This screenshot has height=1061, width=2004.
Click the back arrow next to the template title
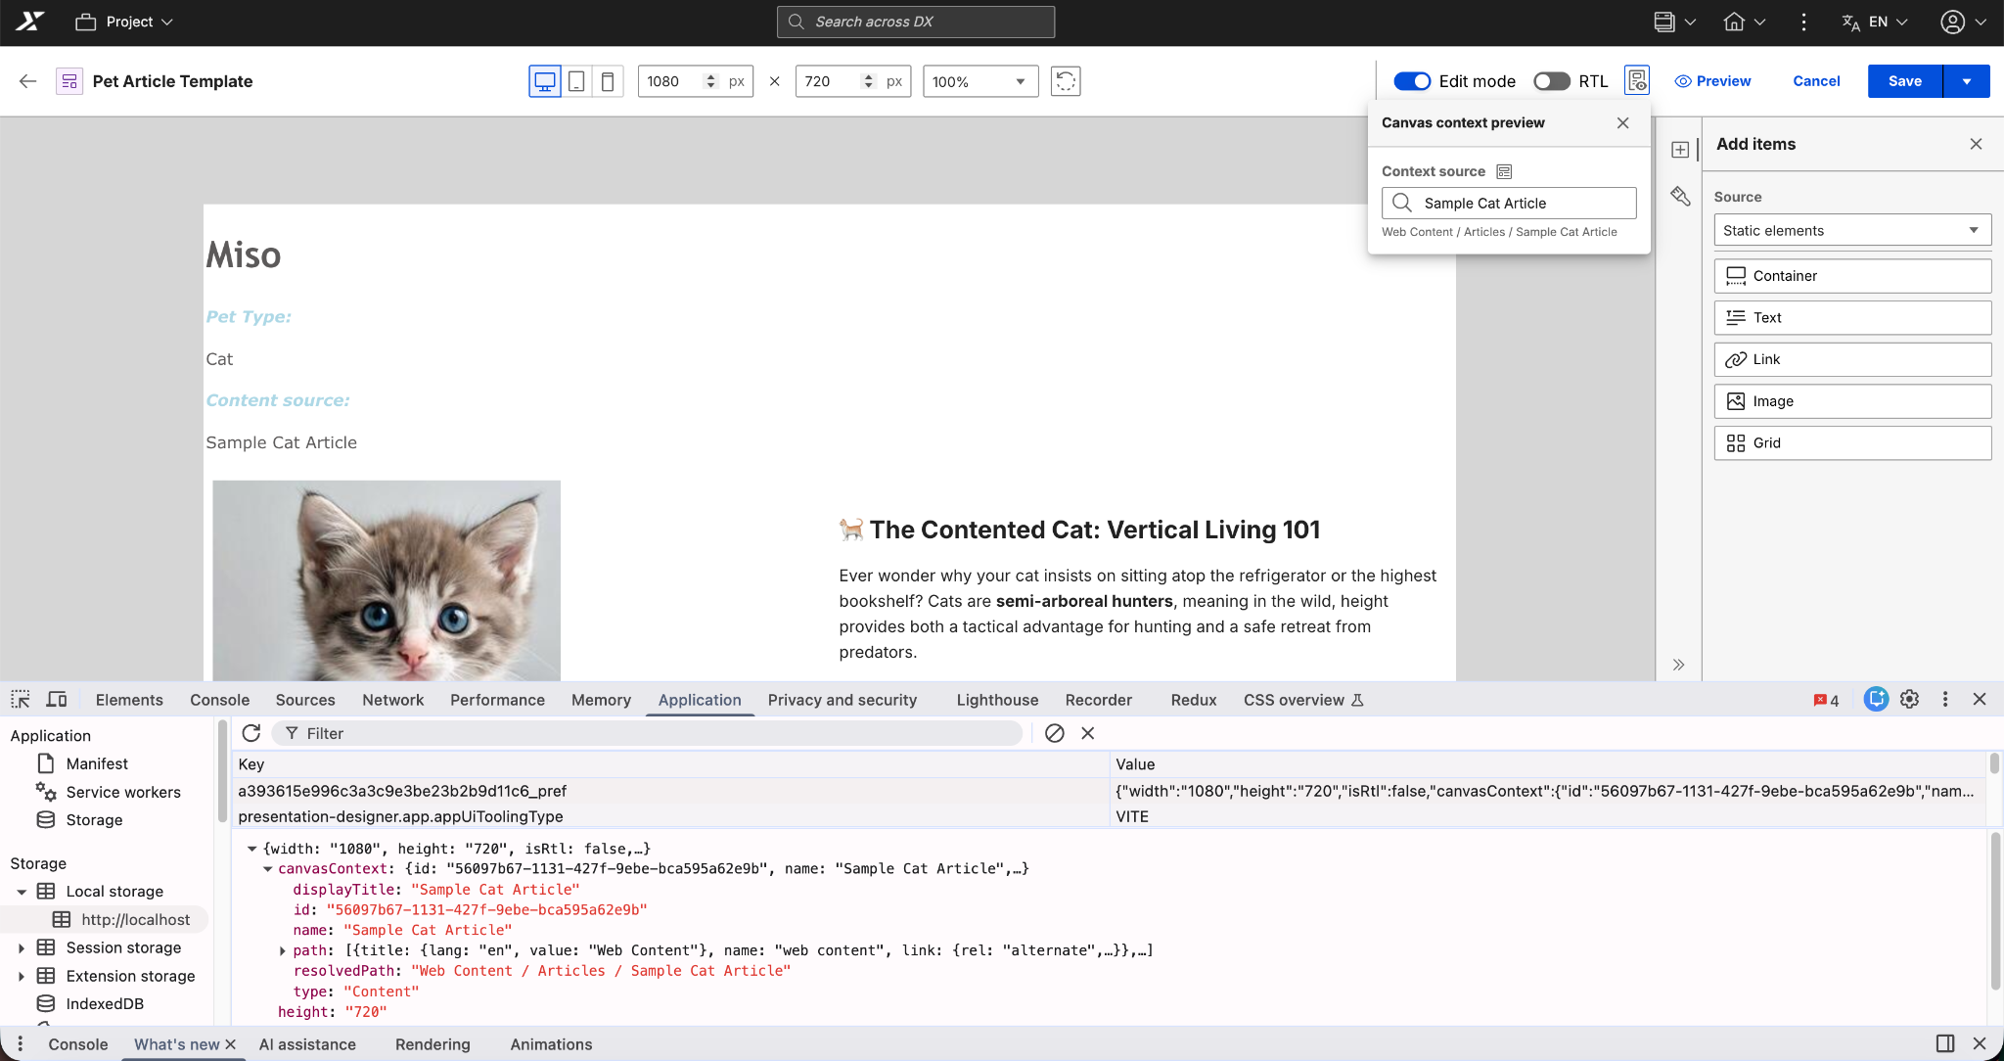coord(27,81)
